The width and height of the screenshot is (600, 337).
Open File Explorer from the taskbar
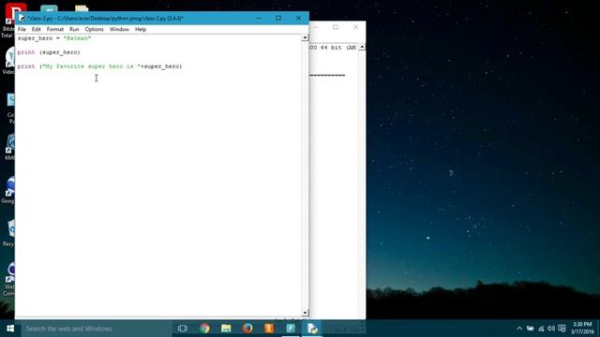[226, 329]
